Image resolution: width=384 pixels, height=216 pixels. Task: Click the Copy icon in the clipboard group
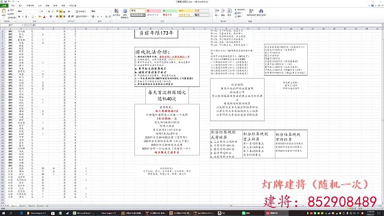9,14
